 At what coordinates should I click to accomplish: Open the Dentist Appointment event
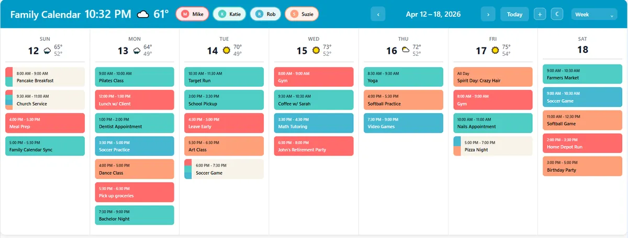tap(134, 123)
